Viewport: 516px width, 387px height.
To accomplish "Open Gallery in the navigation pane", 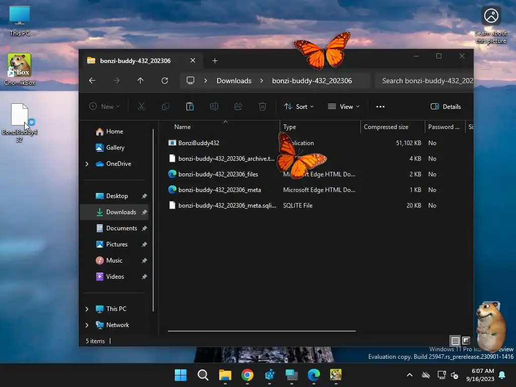I will (114, 148).
